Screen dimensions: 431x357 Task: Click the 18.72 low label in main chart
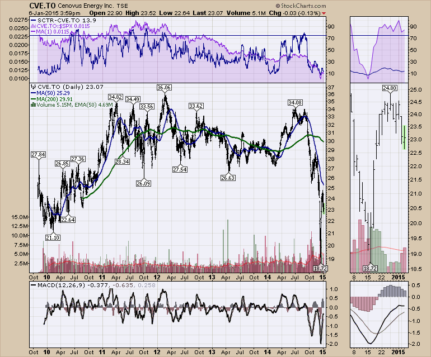pos(320,269)
